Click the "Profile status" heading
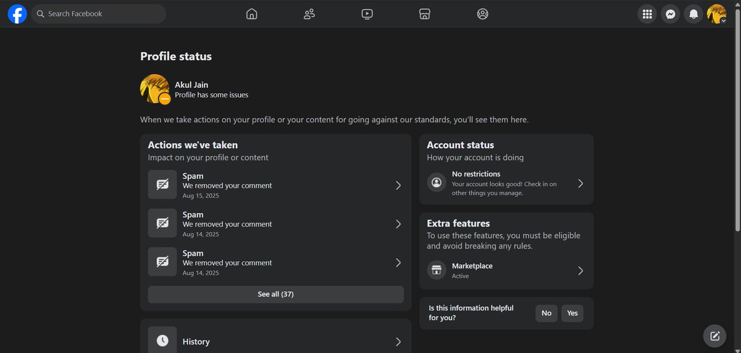 176,56
